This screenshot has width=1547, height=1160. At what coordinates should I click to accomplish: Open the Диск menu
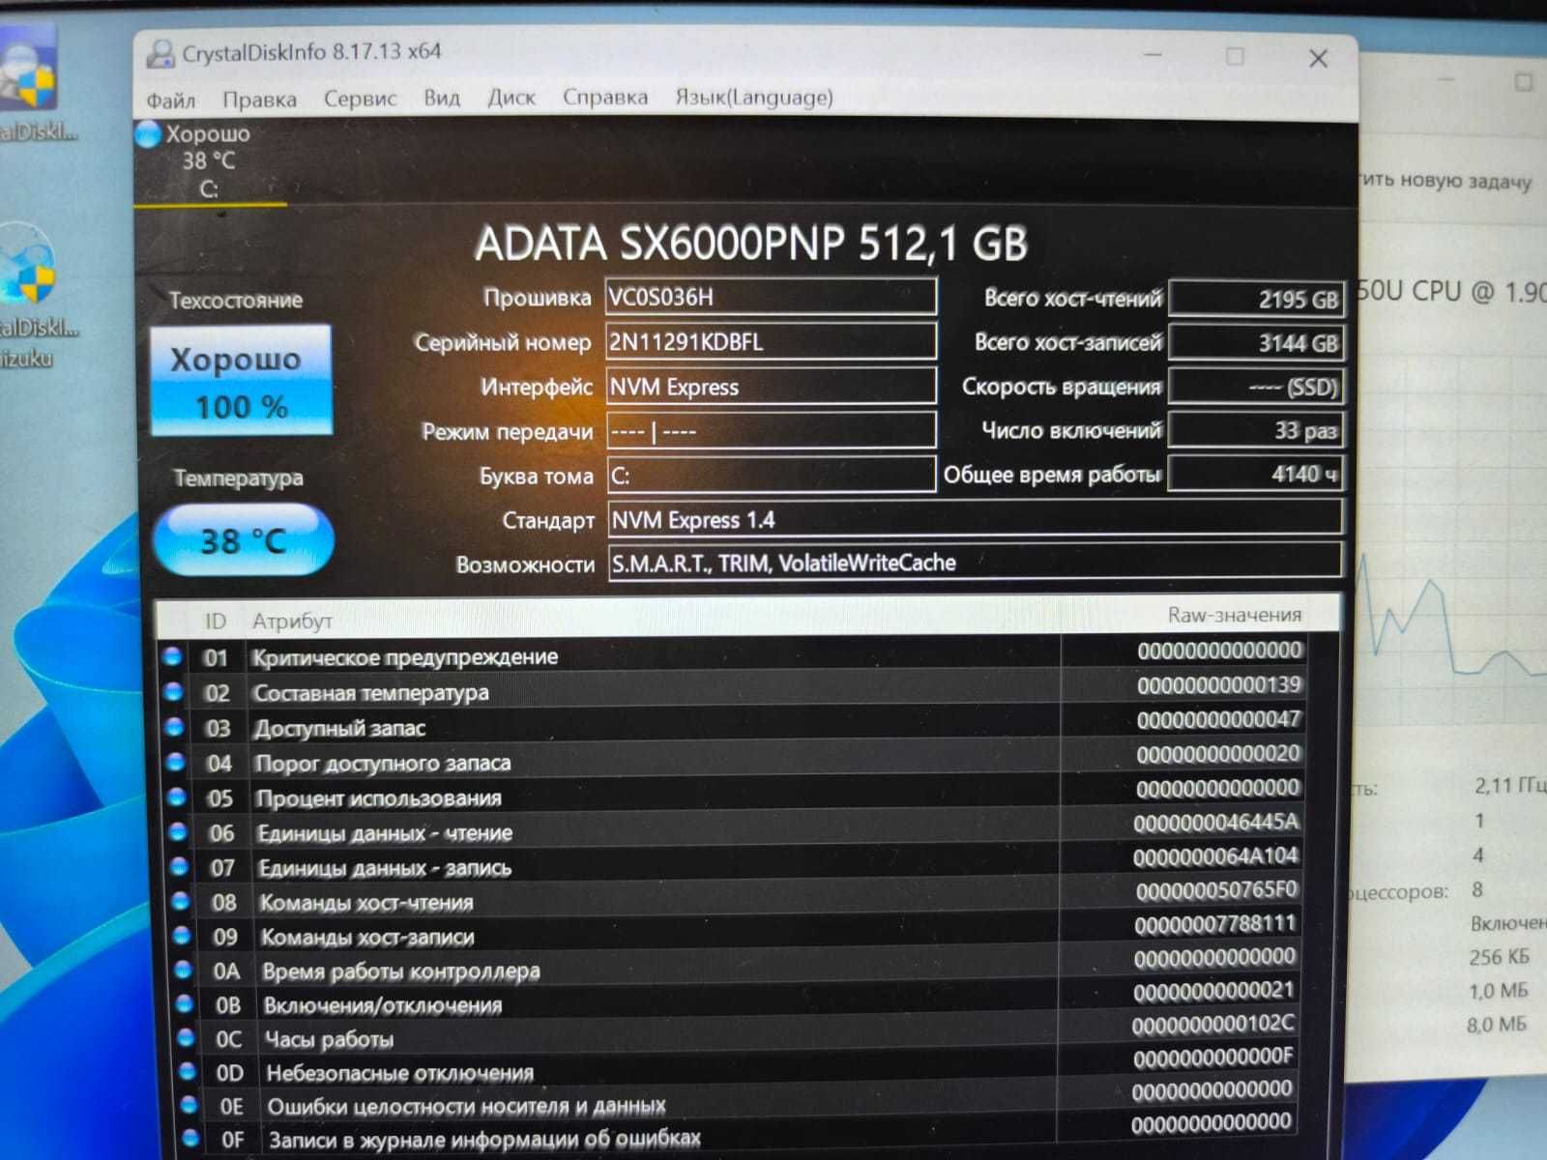[x=511, y=97]
